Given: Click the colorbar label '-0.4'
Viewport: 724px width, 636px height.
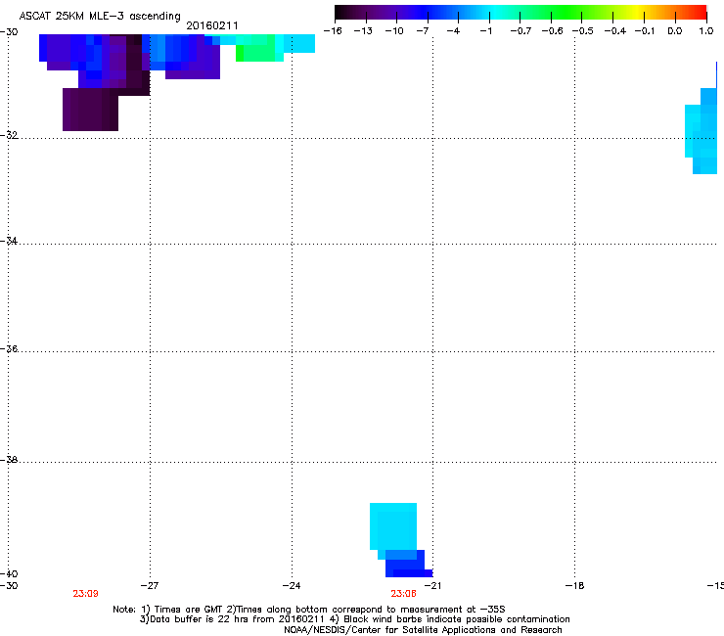Looking at the screenshot, I should 615,31.
